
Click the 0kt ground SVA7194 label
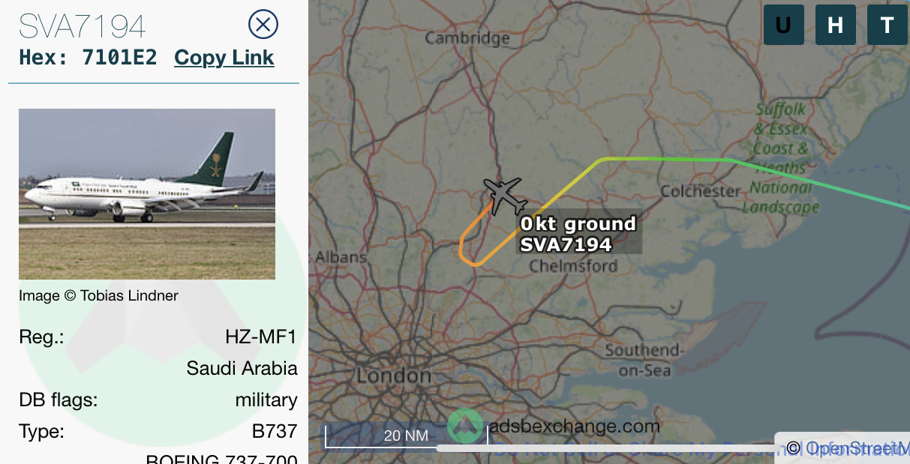(x=578, y=234)
